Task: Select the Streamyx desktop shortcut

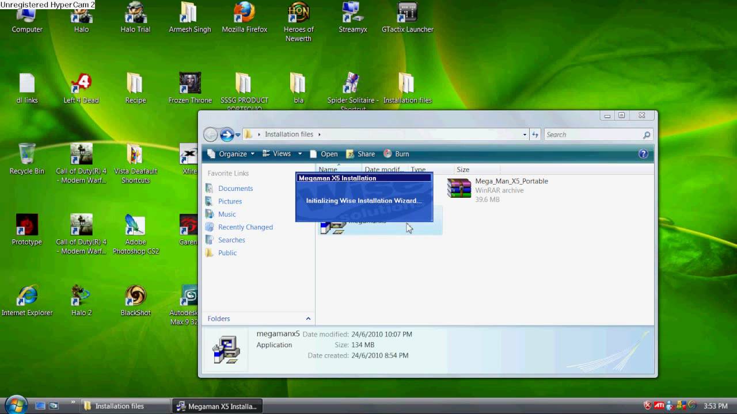Action: click(x=352, y=18)
